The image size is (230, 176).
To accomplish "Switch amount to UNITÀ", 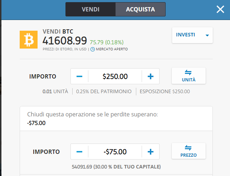I will click(189, 76).
